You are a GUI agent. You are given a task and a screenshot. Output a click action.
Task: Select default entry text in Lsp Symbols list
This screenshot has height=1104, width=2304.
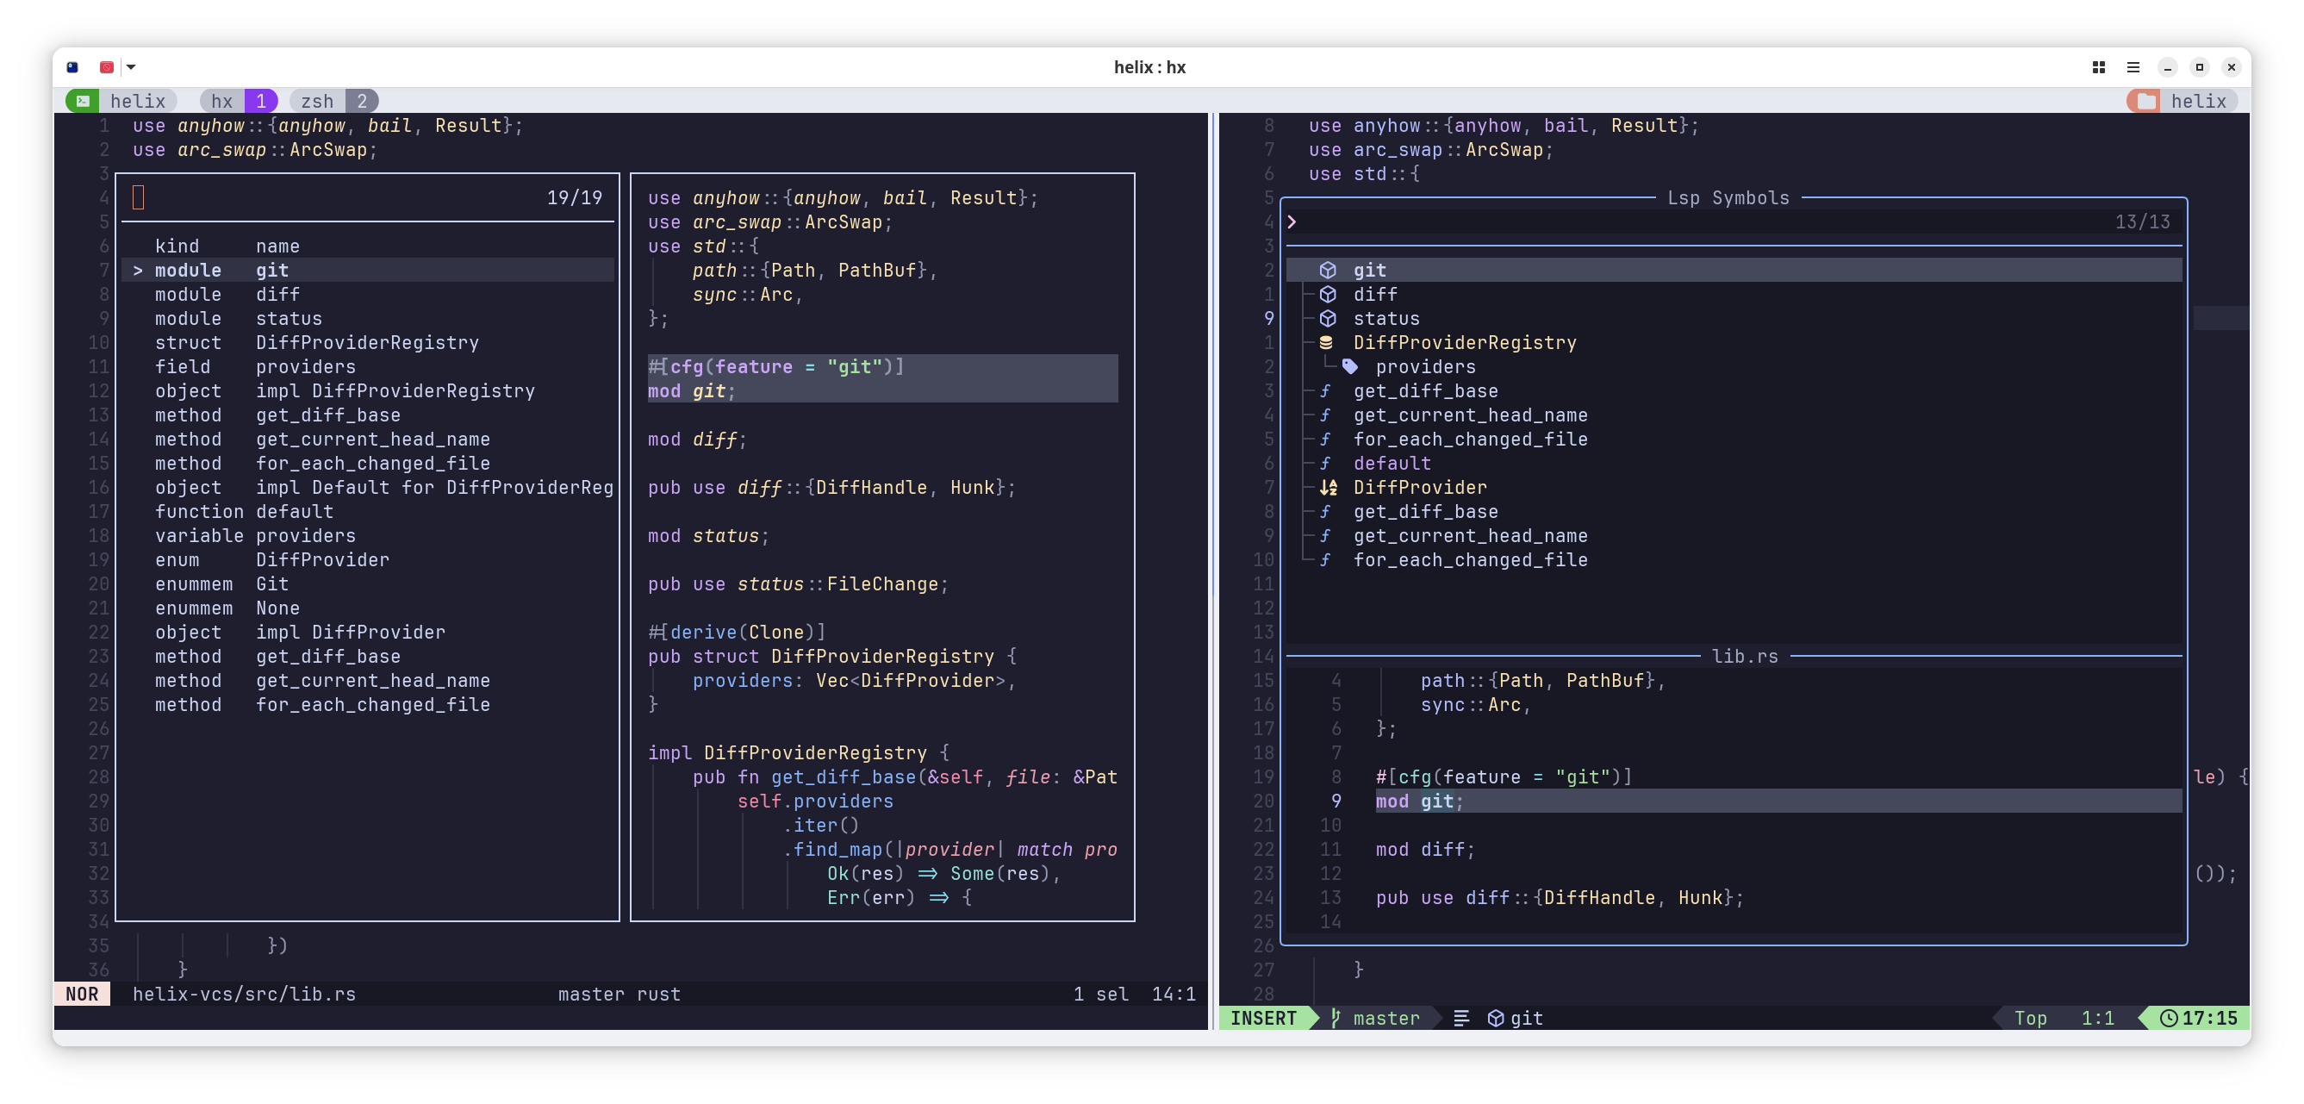click(x=1392, y=464)
